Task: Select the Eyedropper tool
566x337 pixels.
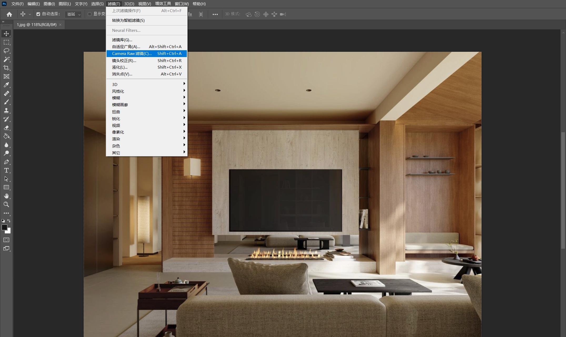Action: (6, 85)
